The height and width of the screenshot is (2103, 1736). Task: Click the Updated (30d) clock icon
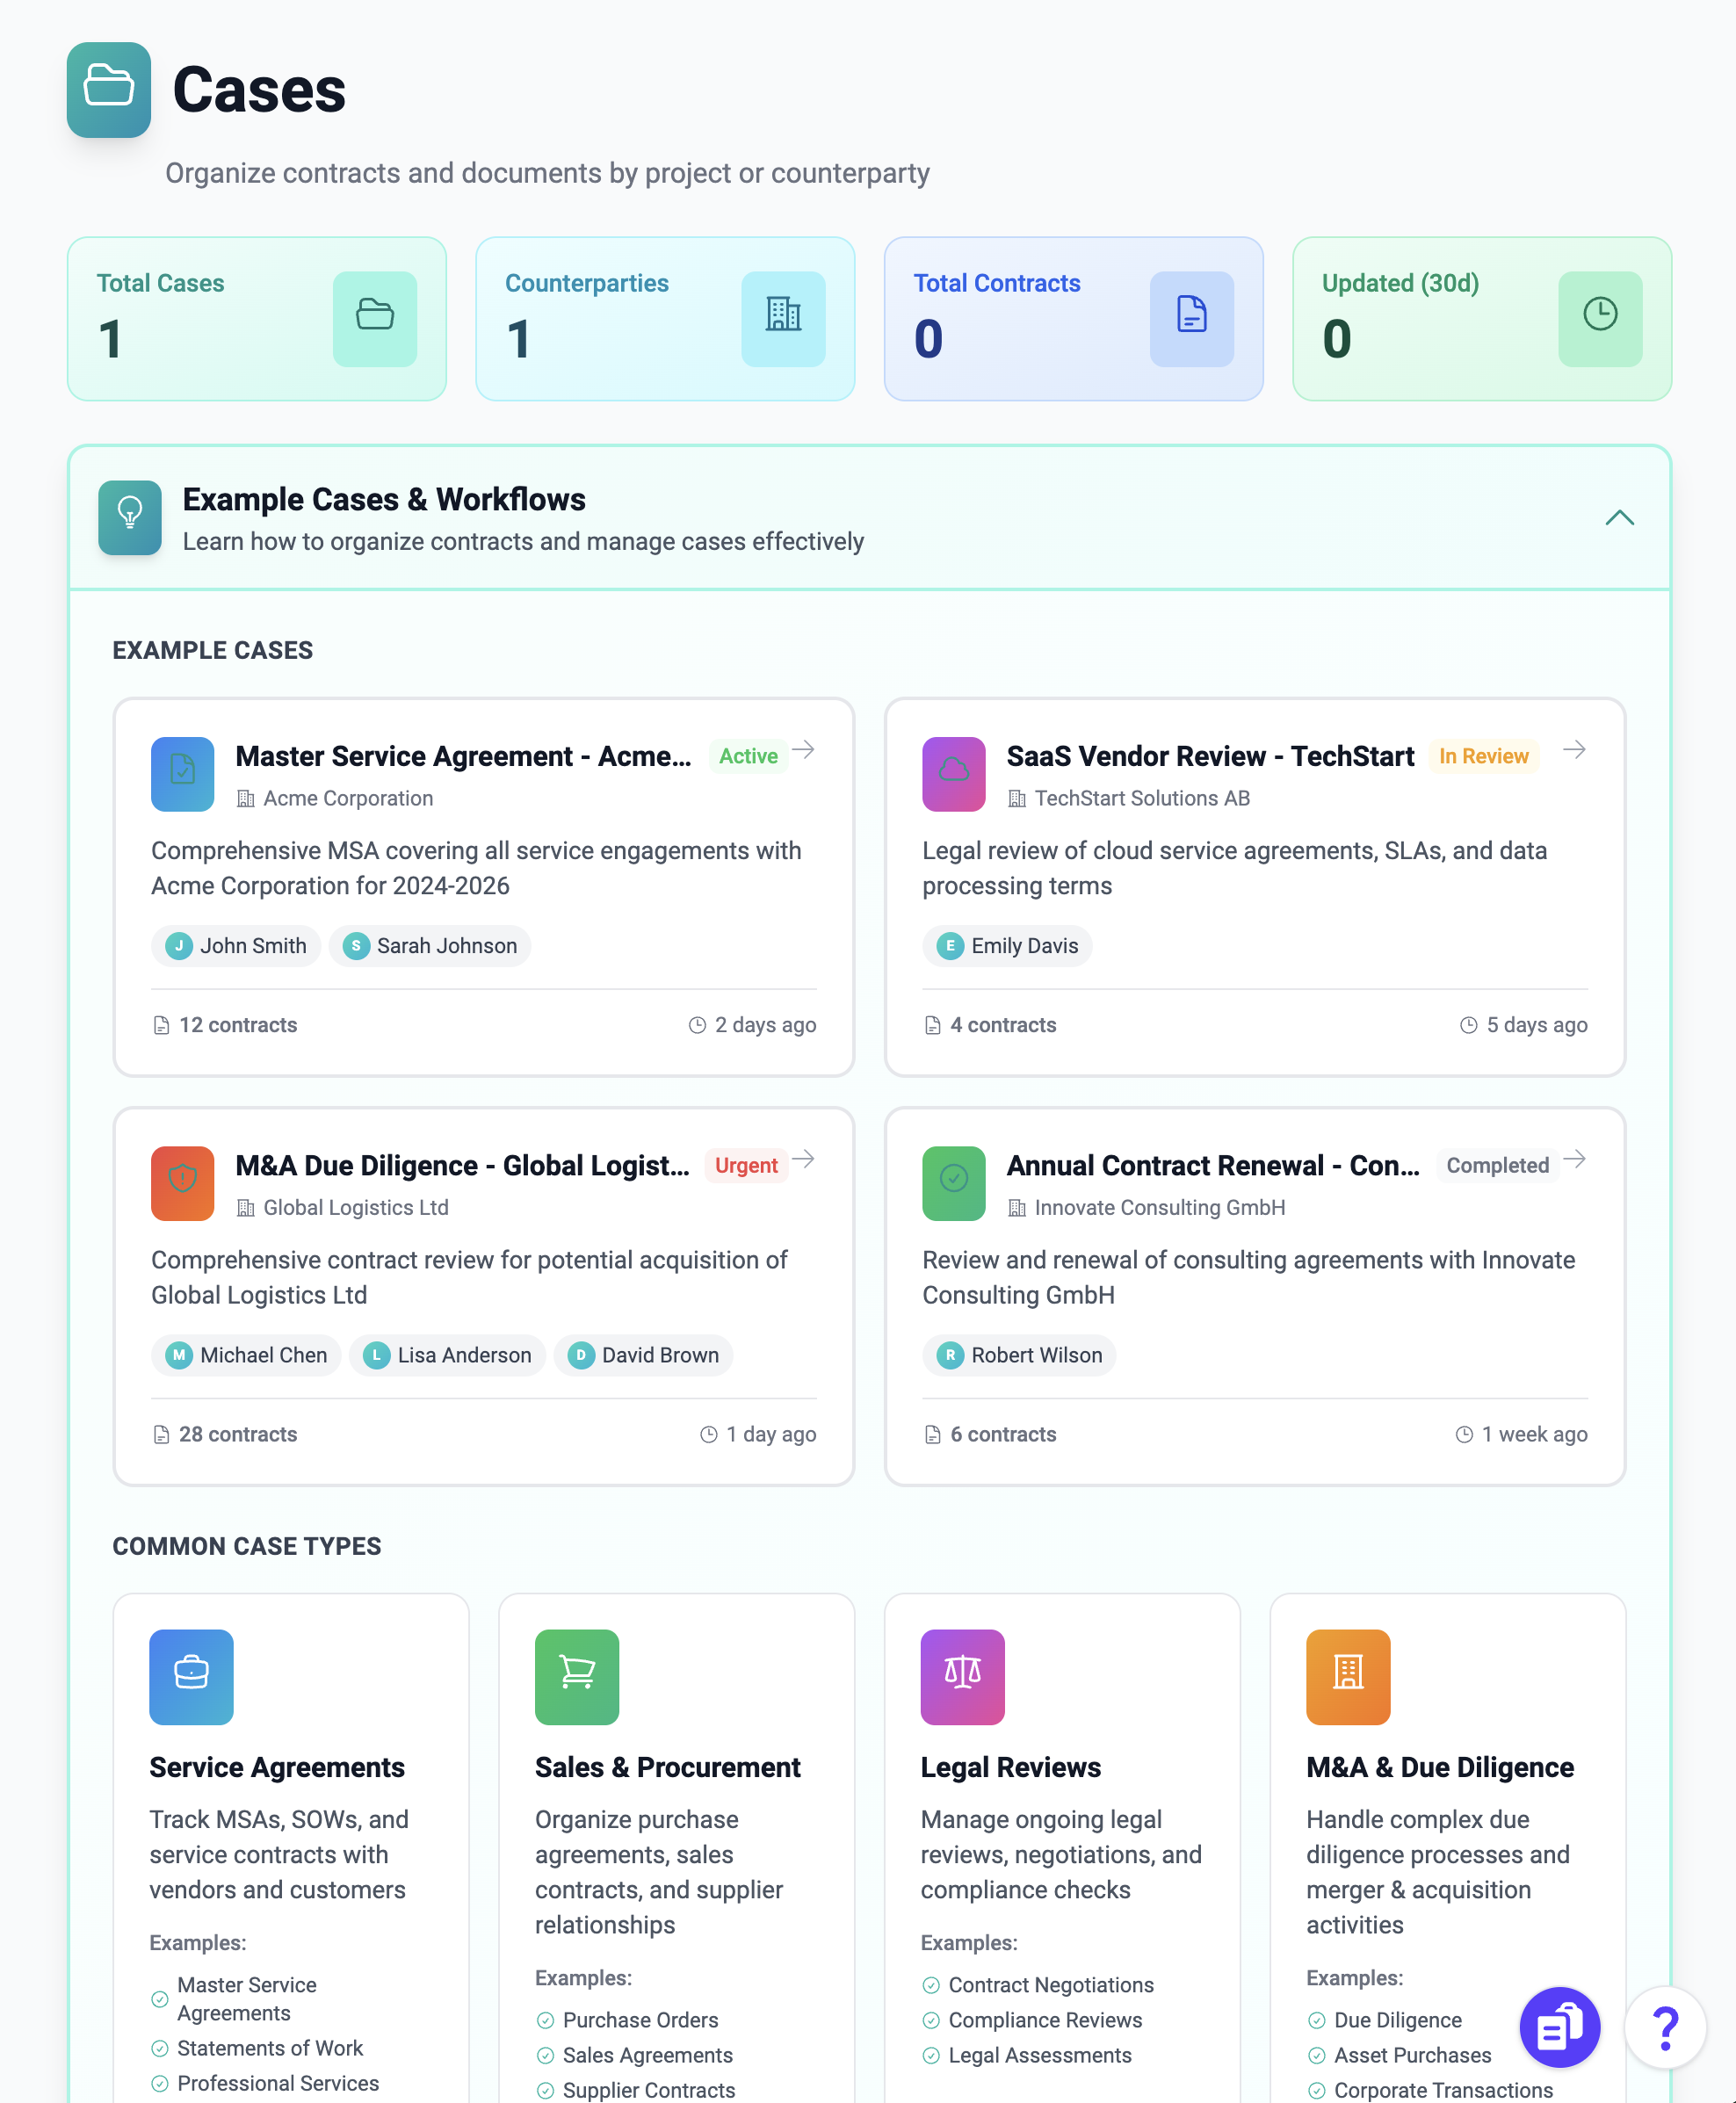[x=1599, y=318]
